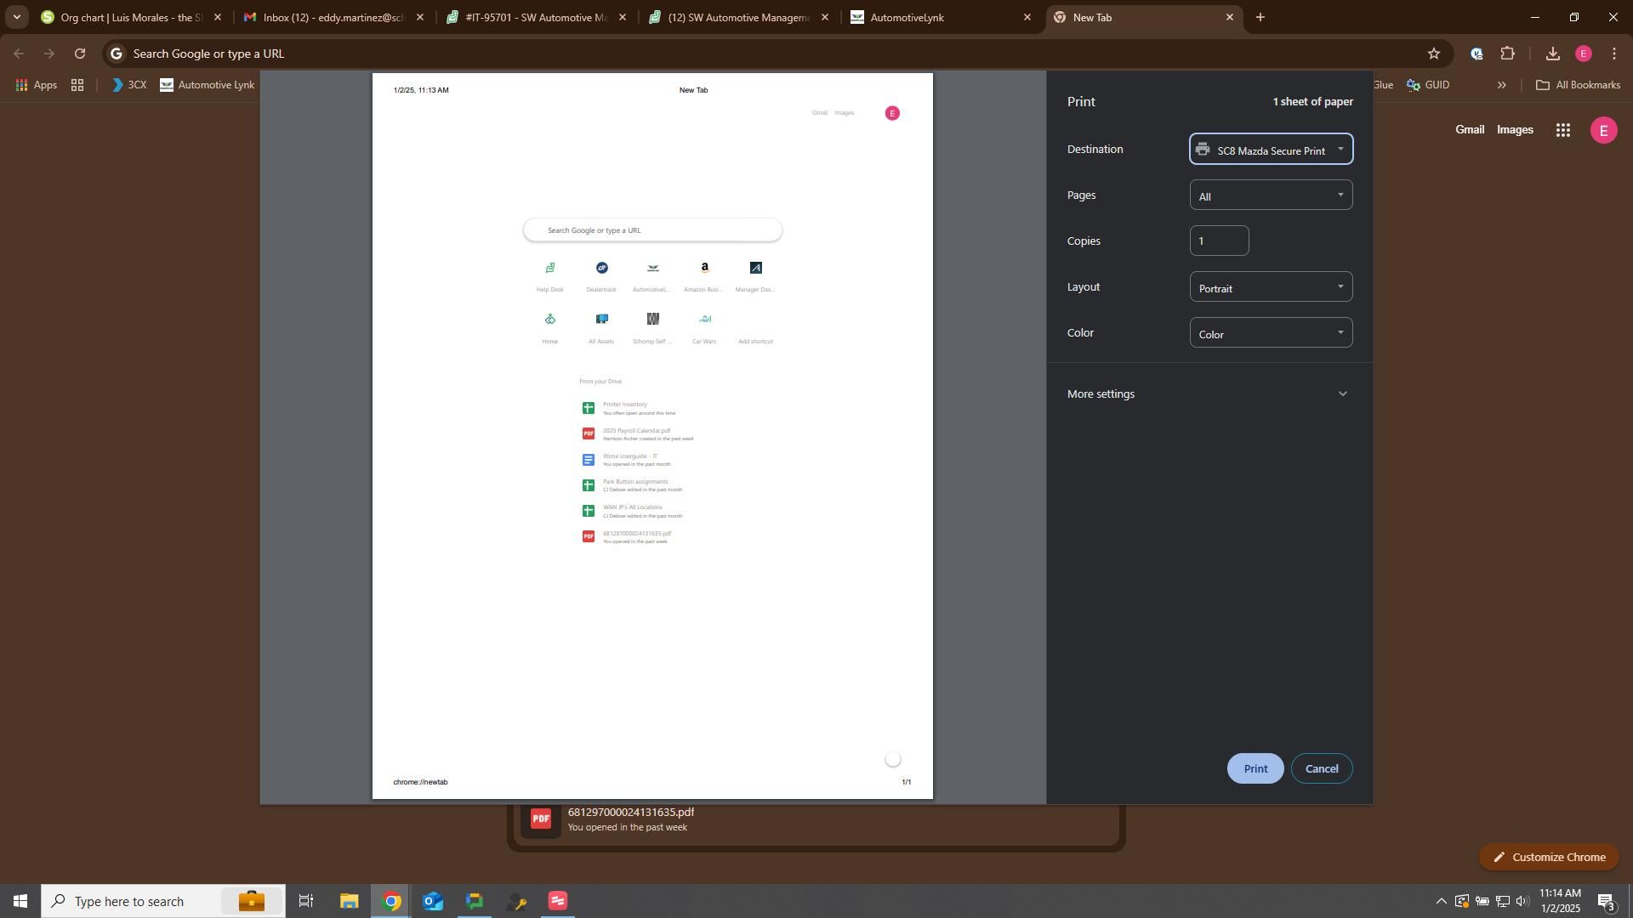
Task: Open Outlook from the taskbar
Action: tap(432, 901)
